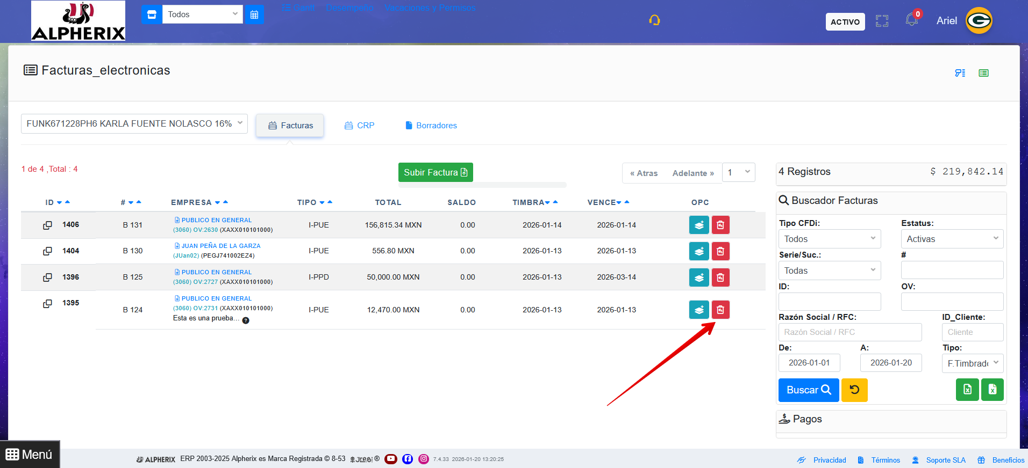Screen dimensions: 1028x468
Task: Click the copy icon next to ID 1404
Action: point(48,251)
